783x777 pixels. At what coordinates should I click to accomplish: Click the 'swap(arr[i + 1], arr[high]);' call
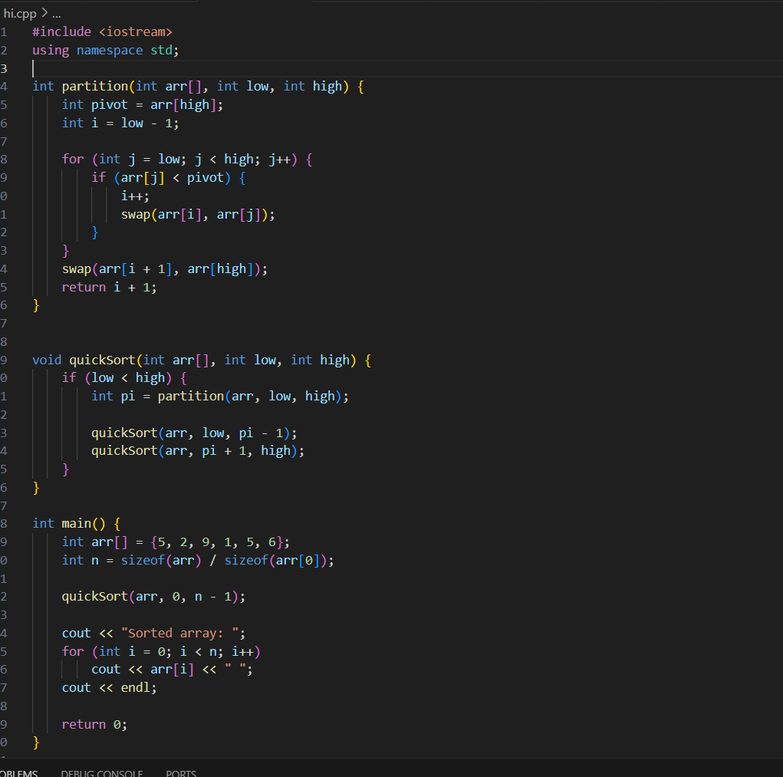point(165,269)
